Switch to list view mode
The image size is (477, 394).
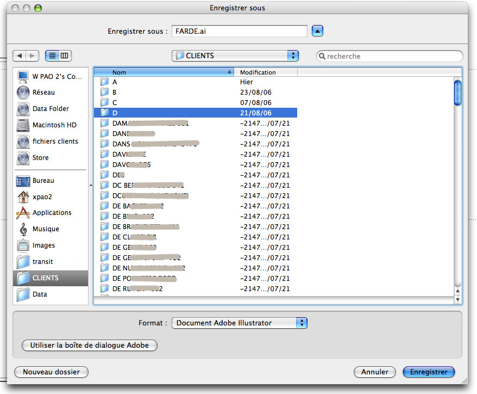52,56
